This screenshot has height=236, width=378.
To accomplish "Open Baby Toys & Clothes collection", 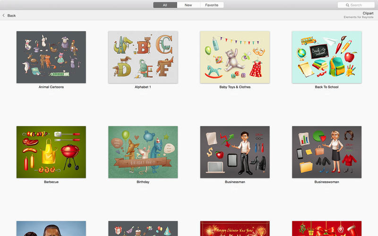I will [235, 57].
